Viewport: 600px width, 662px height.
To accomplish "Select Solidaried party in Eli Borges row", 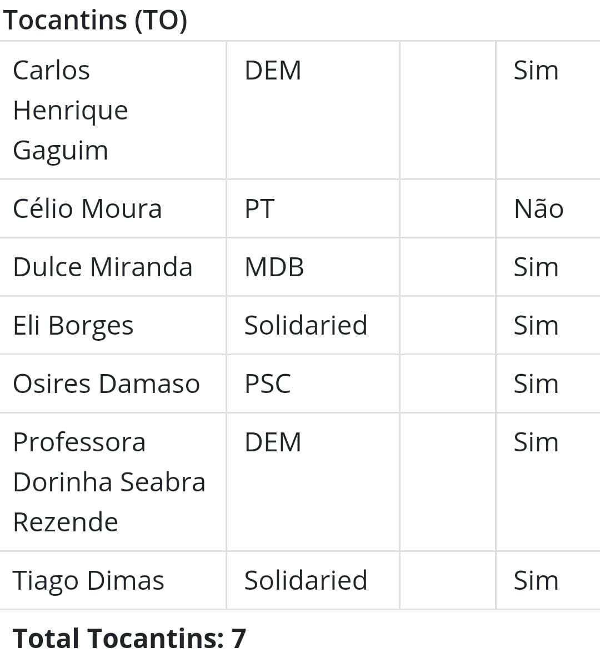I will tap(306, 326).
